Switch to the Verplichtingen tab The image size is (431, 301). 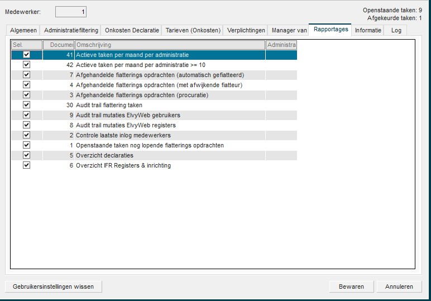click(x=246, y=30)
